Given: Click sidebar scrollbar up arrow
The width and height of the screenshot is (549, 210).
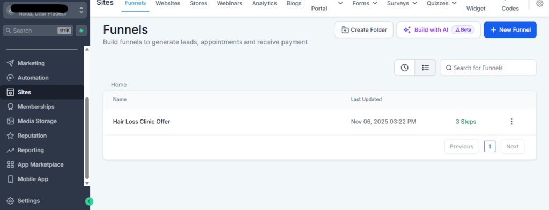Looking at the screenshot, I should click(87, 49).
